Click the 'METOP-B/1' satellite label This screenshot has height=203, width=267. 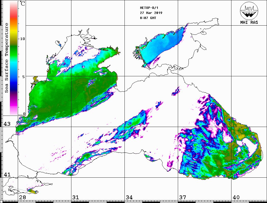[x=149, y=8]
